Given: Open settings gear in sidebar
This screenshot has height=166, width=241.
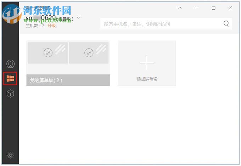Looking at the screenshot, I should coord(10,155).
